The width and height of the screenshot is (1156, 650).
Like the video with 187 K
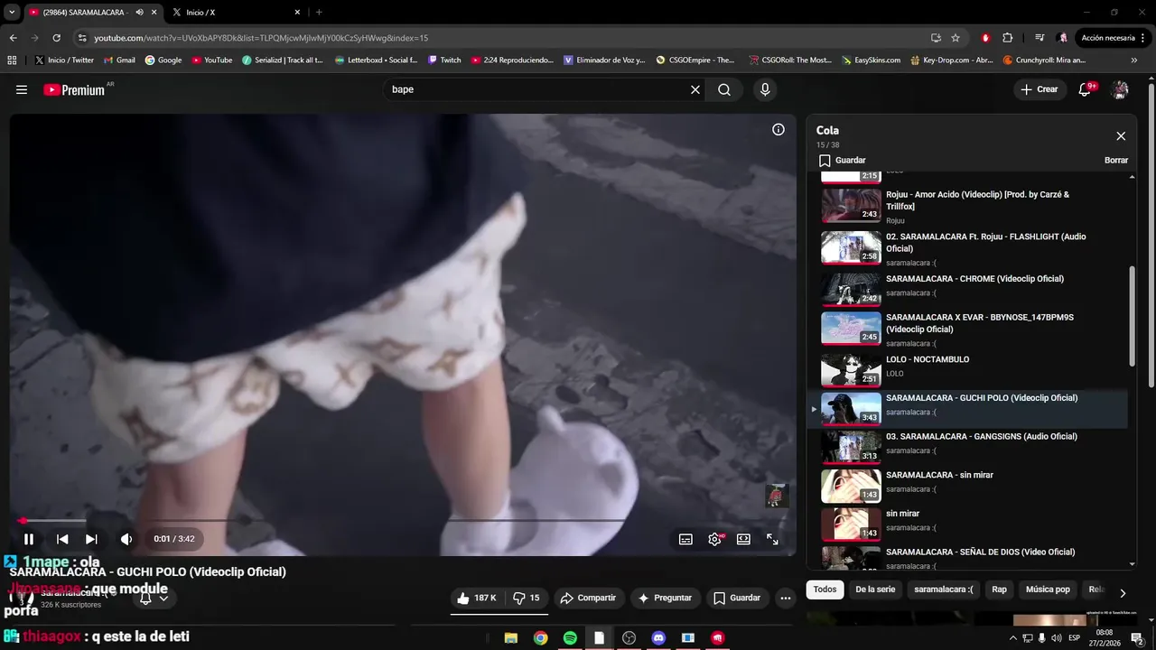[x=477, y=598]
